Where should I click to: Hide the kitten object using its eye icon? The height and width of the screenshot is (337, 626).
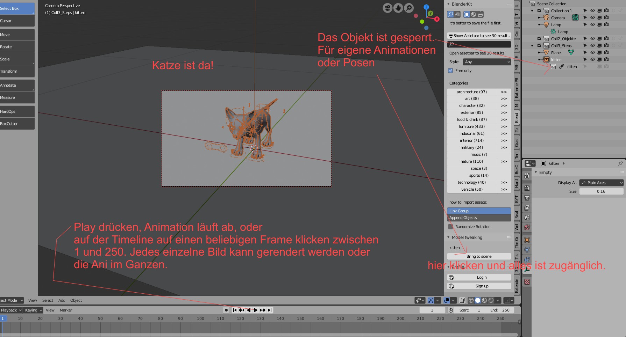pos(592,59)
